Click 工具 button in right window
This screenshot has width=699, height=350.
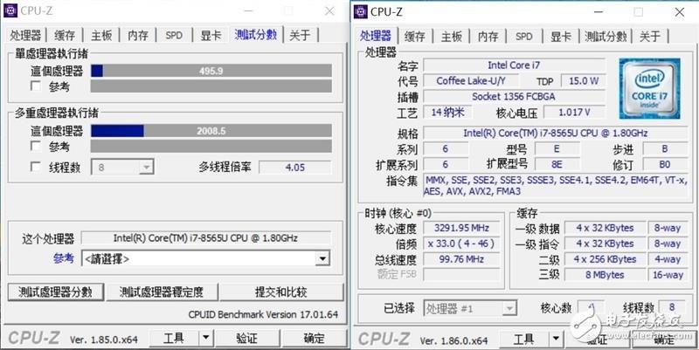click(523, 340)
